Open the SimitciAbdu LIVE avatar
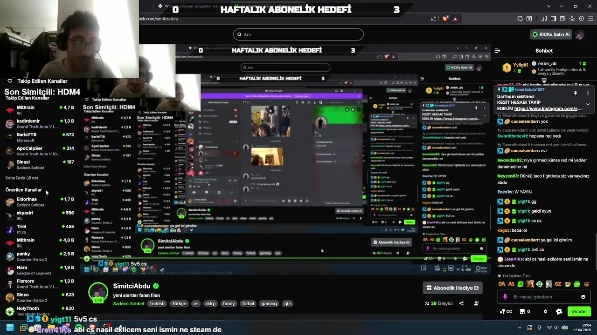Viewport: 597px width, 335px height. [98, 292]
